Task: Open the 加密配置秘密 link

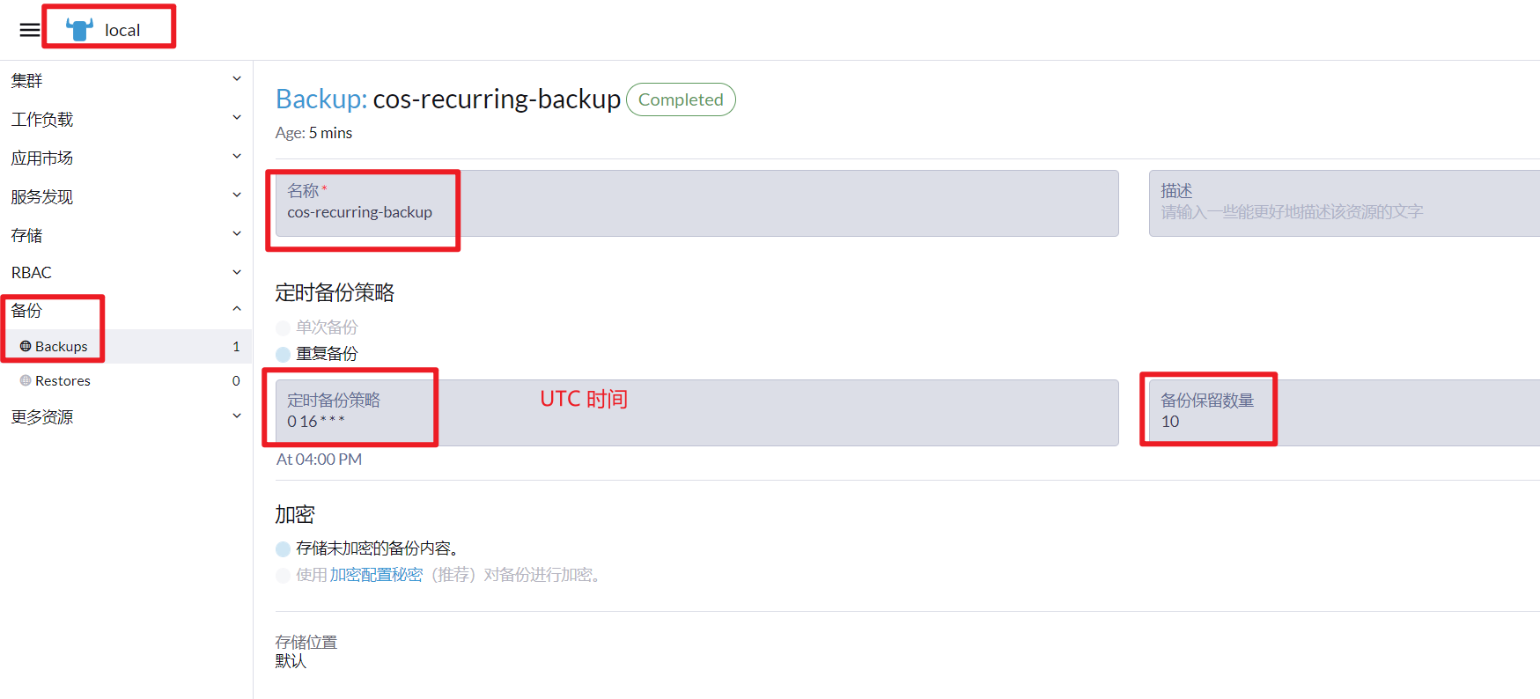Action: coord(376,575)
